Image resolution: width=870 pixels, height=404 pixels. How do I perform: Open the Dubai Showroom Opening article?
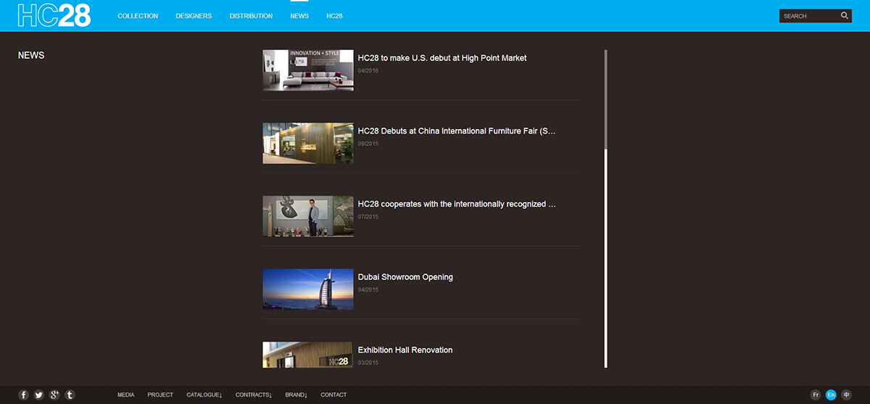(405, 277)
